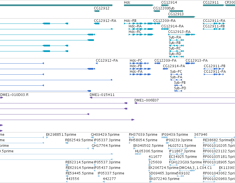Click the DME1-010D03.R label

click(14, 95)
